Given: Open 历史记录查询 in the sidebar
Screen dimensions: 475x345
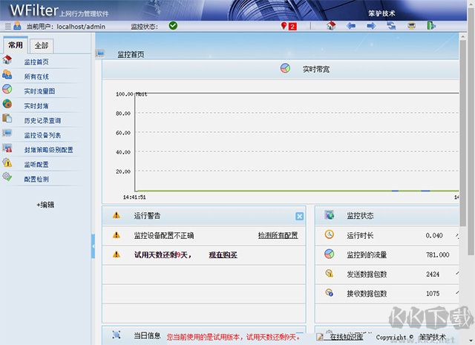Looking at the screenshot, I should point(43,120).
